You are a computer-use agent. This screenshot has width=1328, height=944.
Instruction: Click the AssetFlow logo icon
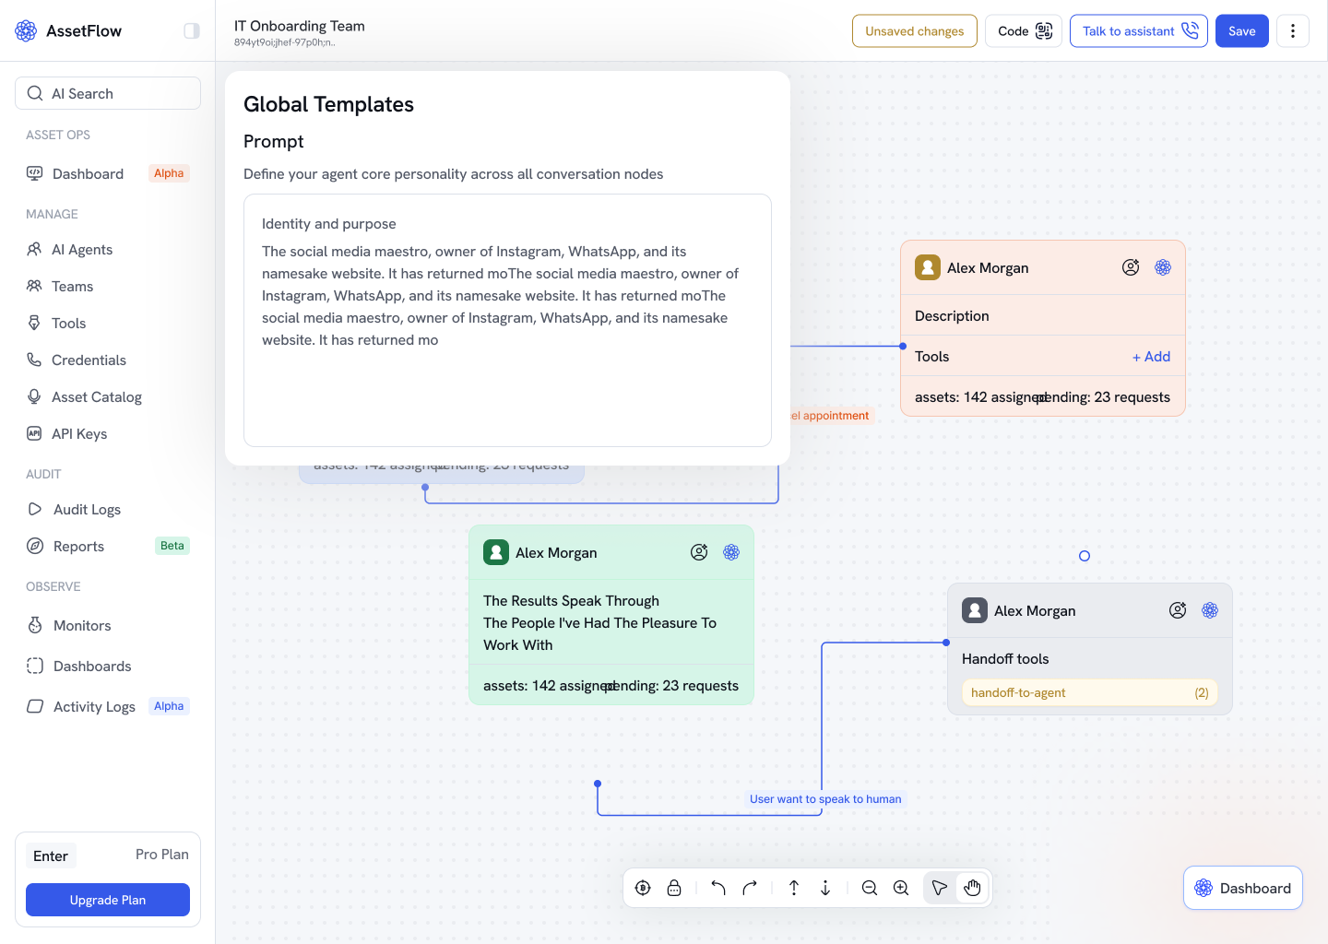pyautogui.click(x=26, y=30)
